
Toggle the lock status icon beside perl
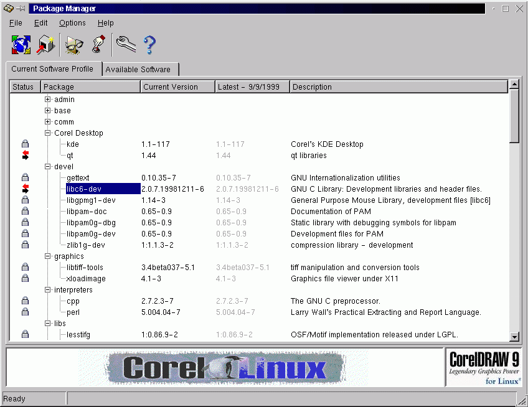(x=25, y=312)
